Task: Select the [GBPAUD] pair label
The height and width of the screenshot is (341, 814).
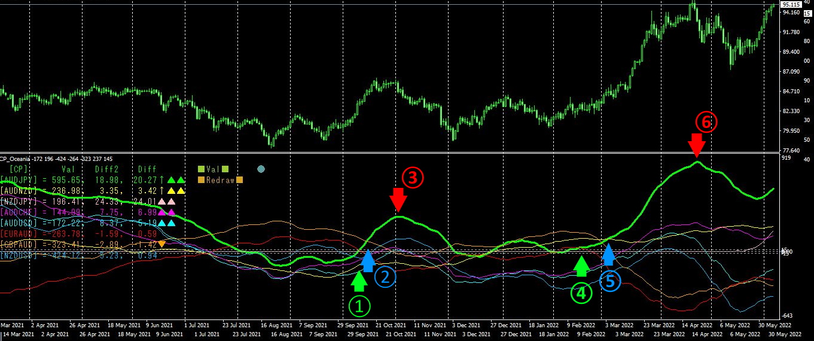Action: (x=20, y=244)
